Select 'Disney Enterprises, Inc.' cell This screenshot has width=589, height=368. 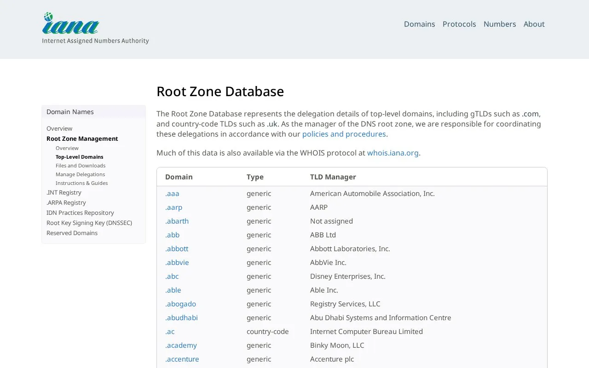[348, 276]
